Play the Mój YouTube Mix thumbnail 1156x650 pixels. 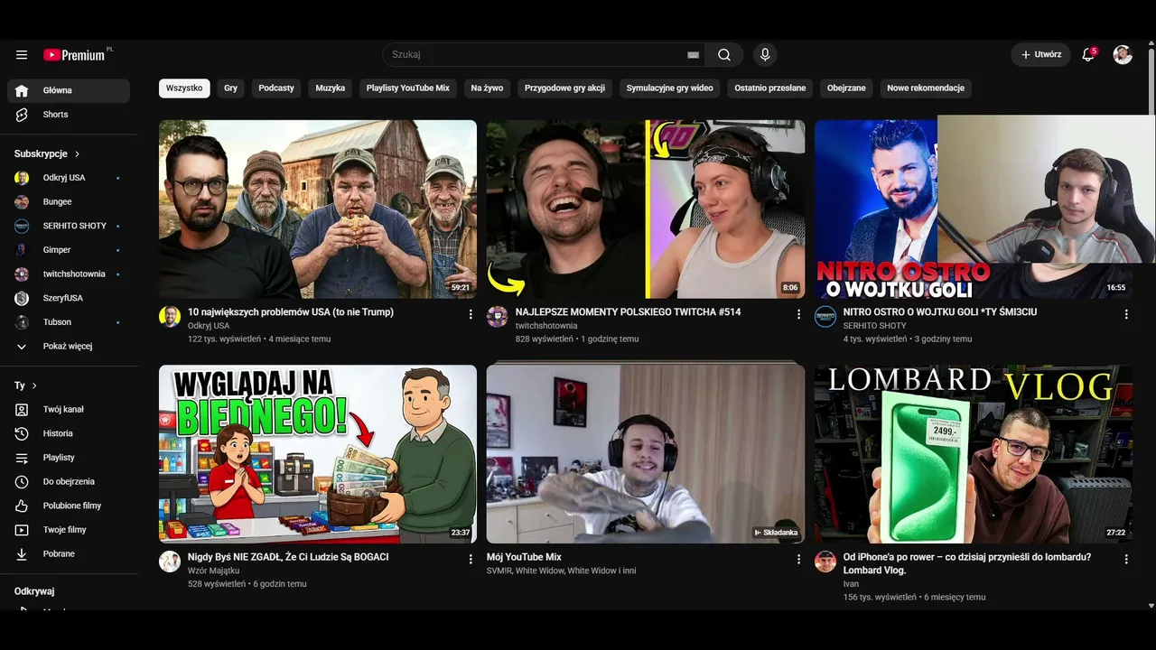click(646, 454)
